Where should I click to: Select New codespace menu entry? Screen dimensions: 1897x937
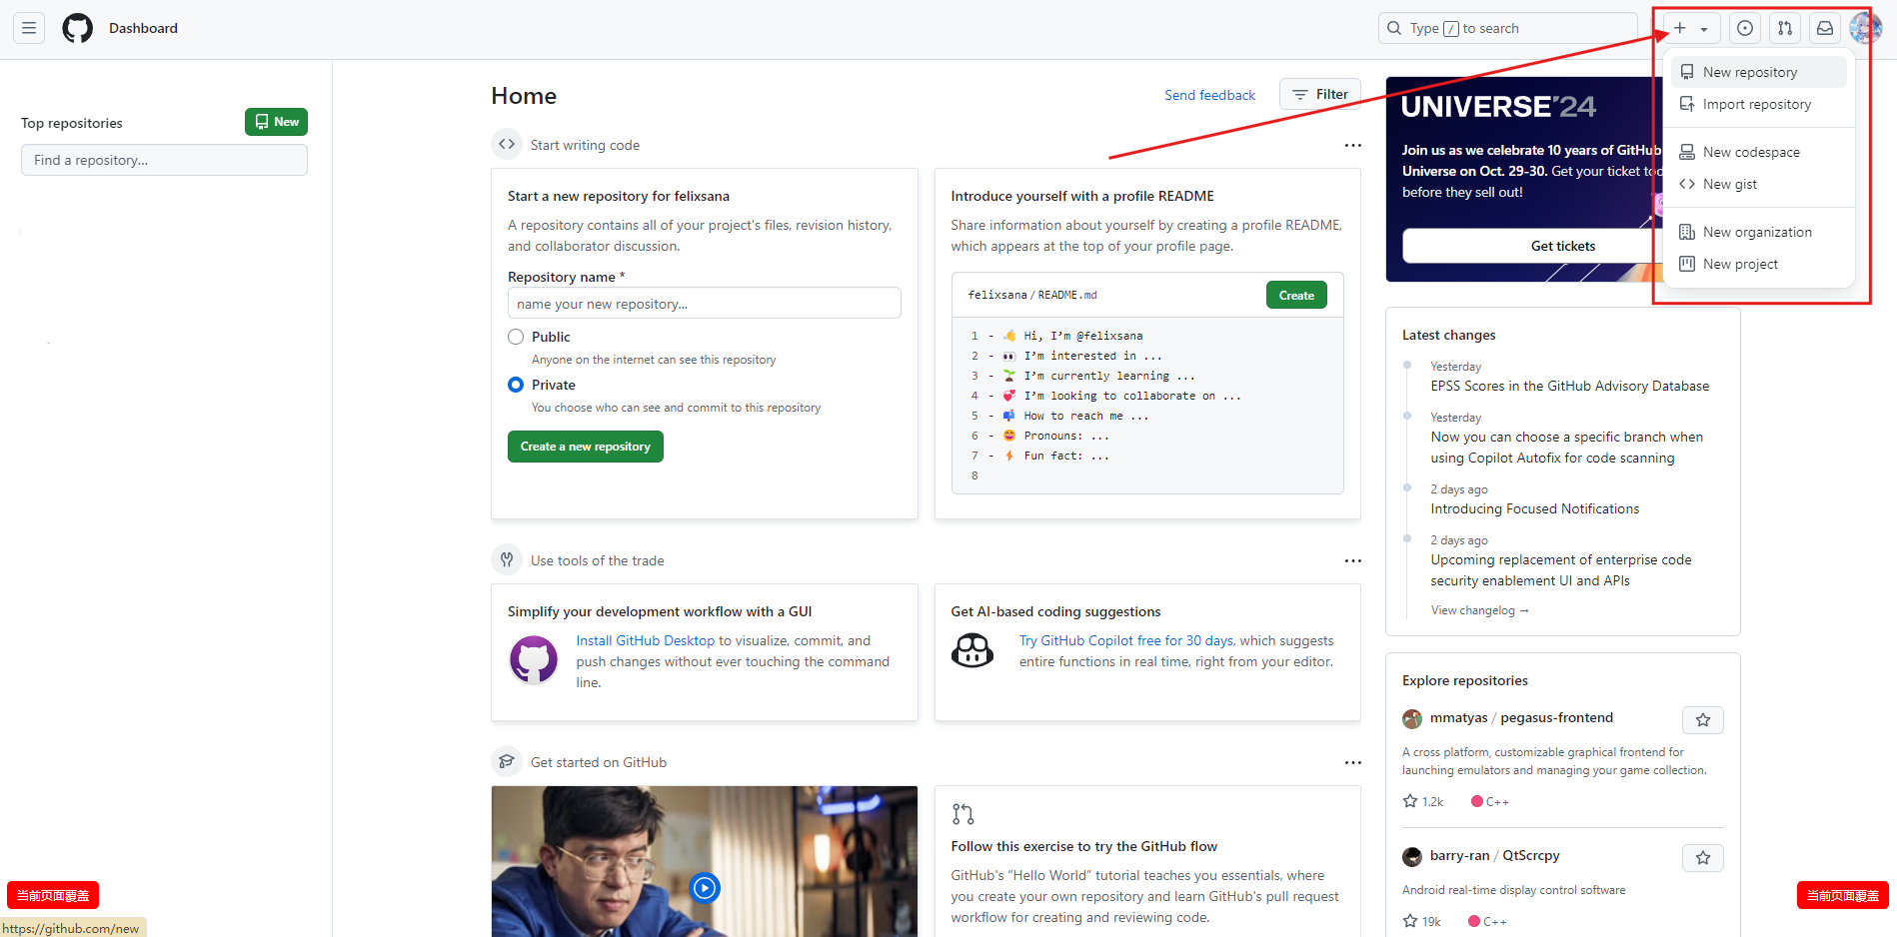pyautogui.click(x=1758, y=152)
